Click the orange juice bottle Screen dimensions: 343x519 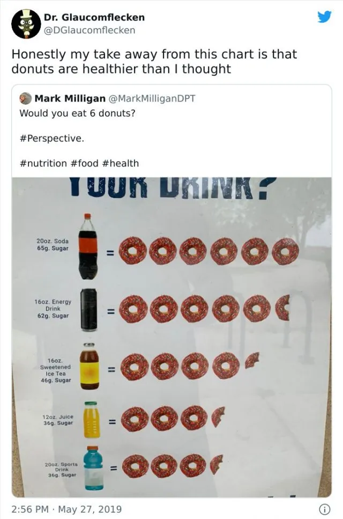[91, 420]
